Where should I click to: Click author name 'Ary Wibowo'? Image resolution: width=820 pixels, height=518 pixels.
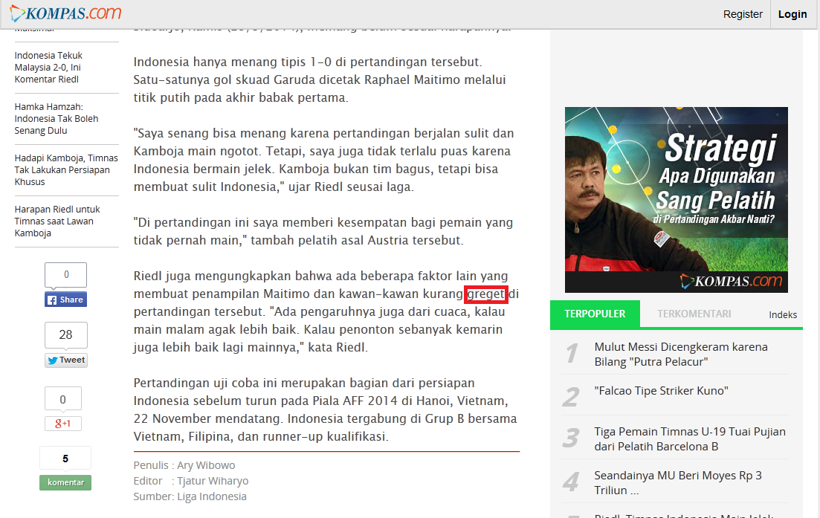206,465
